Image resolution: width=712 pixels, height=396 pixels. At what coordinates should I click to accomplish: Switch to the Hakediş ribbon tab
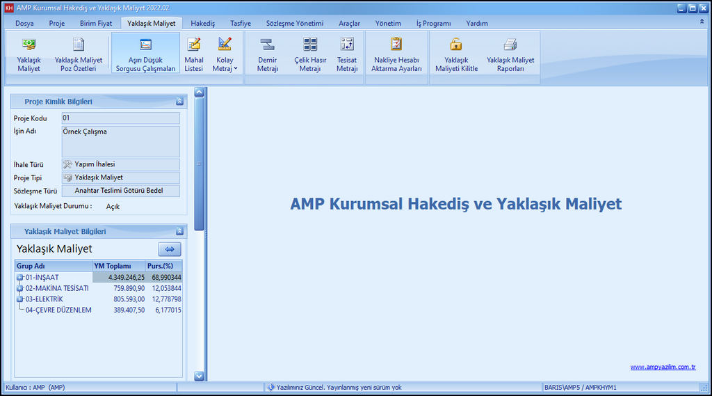click(202, 23)
